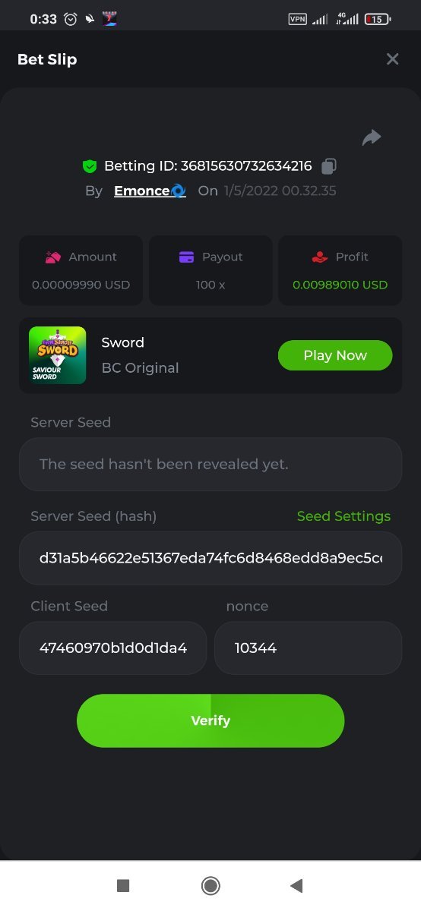Screen dimensions: 421x911
Task: Open Seed Settings
Action: coord(343,516)
